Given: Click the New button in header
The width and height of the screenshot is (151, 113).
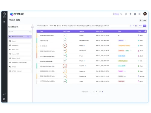Looking at the screenshot, I should [x=116, y=14].
